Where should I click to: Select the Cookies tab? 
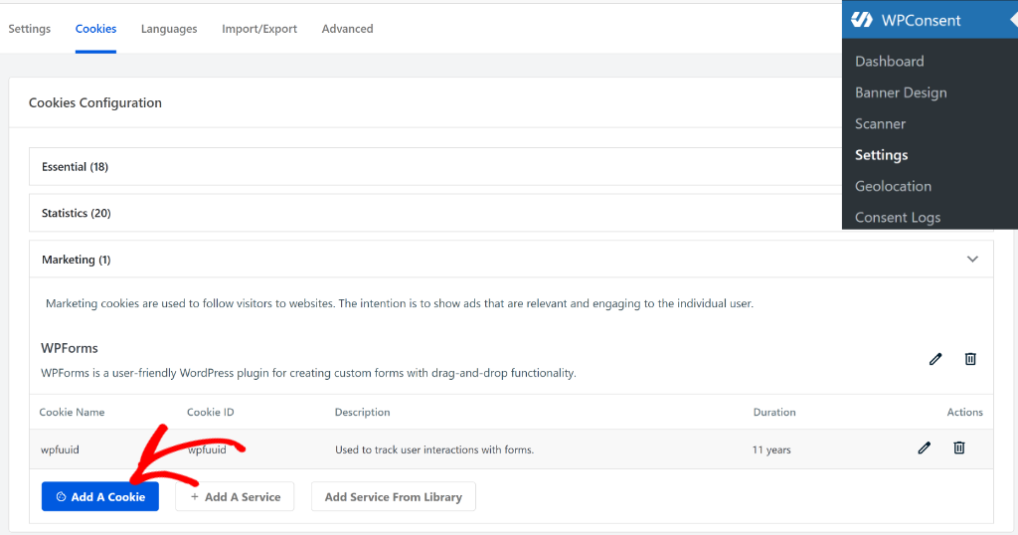95,29
